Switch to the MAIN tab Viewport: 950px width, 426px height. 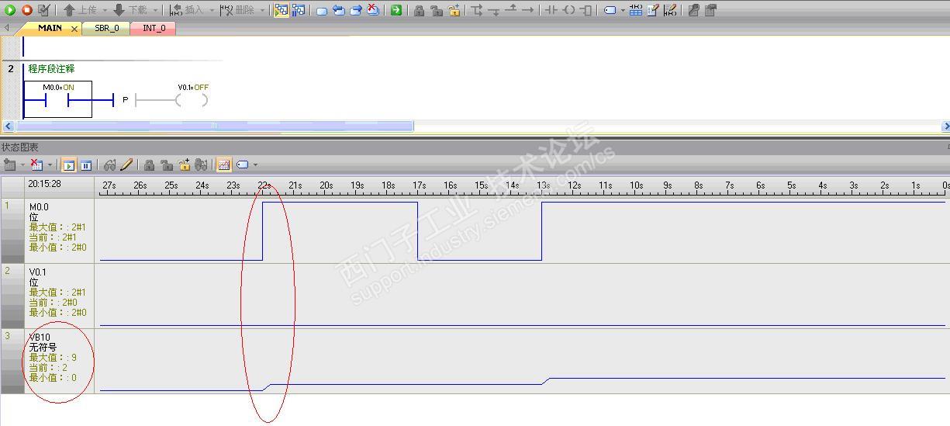click(x=50, y=28)
